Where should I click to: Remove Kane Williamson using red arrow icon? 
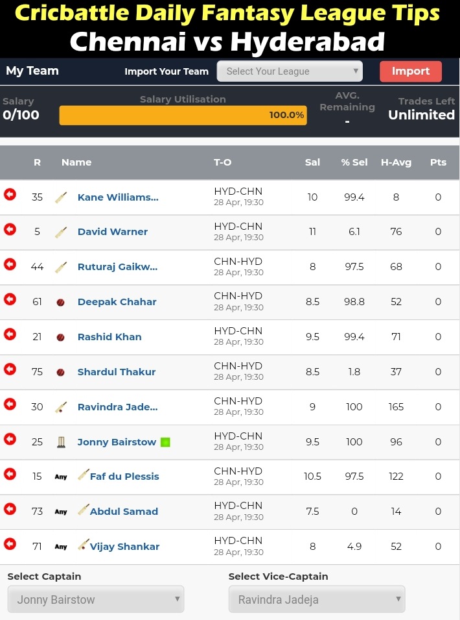pyautogui.click(x=10, y=194)
